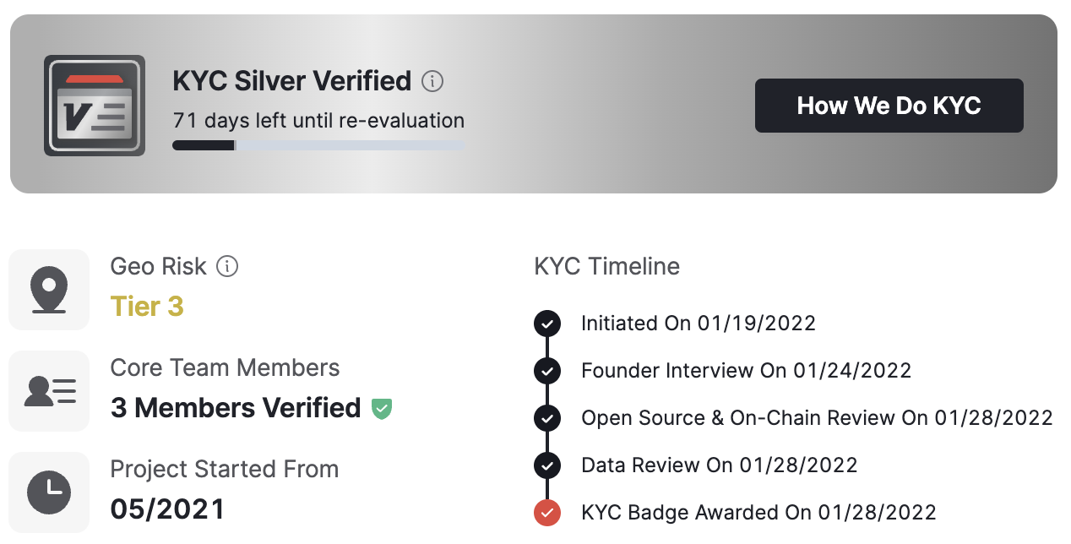Select the 05/2021 project start date
1071x544 pixels.
168,509
